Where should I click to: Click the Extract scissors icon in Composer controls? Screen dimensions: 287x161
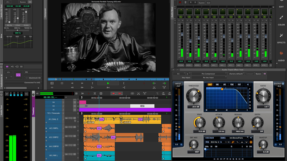point(154,88)
